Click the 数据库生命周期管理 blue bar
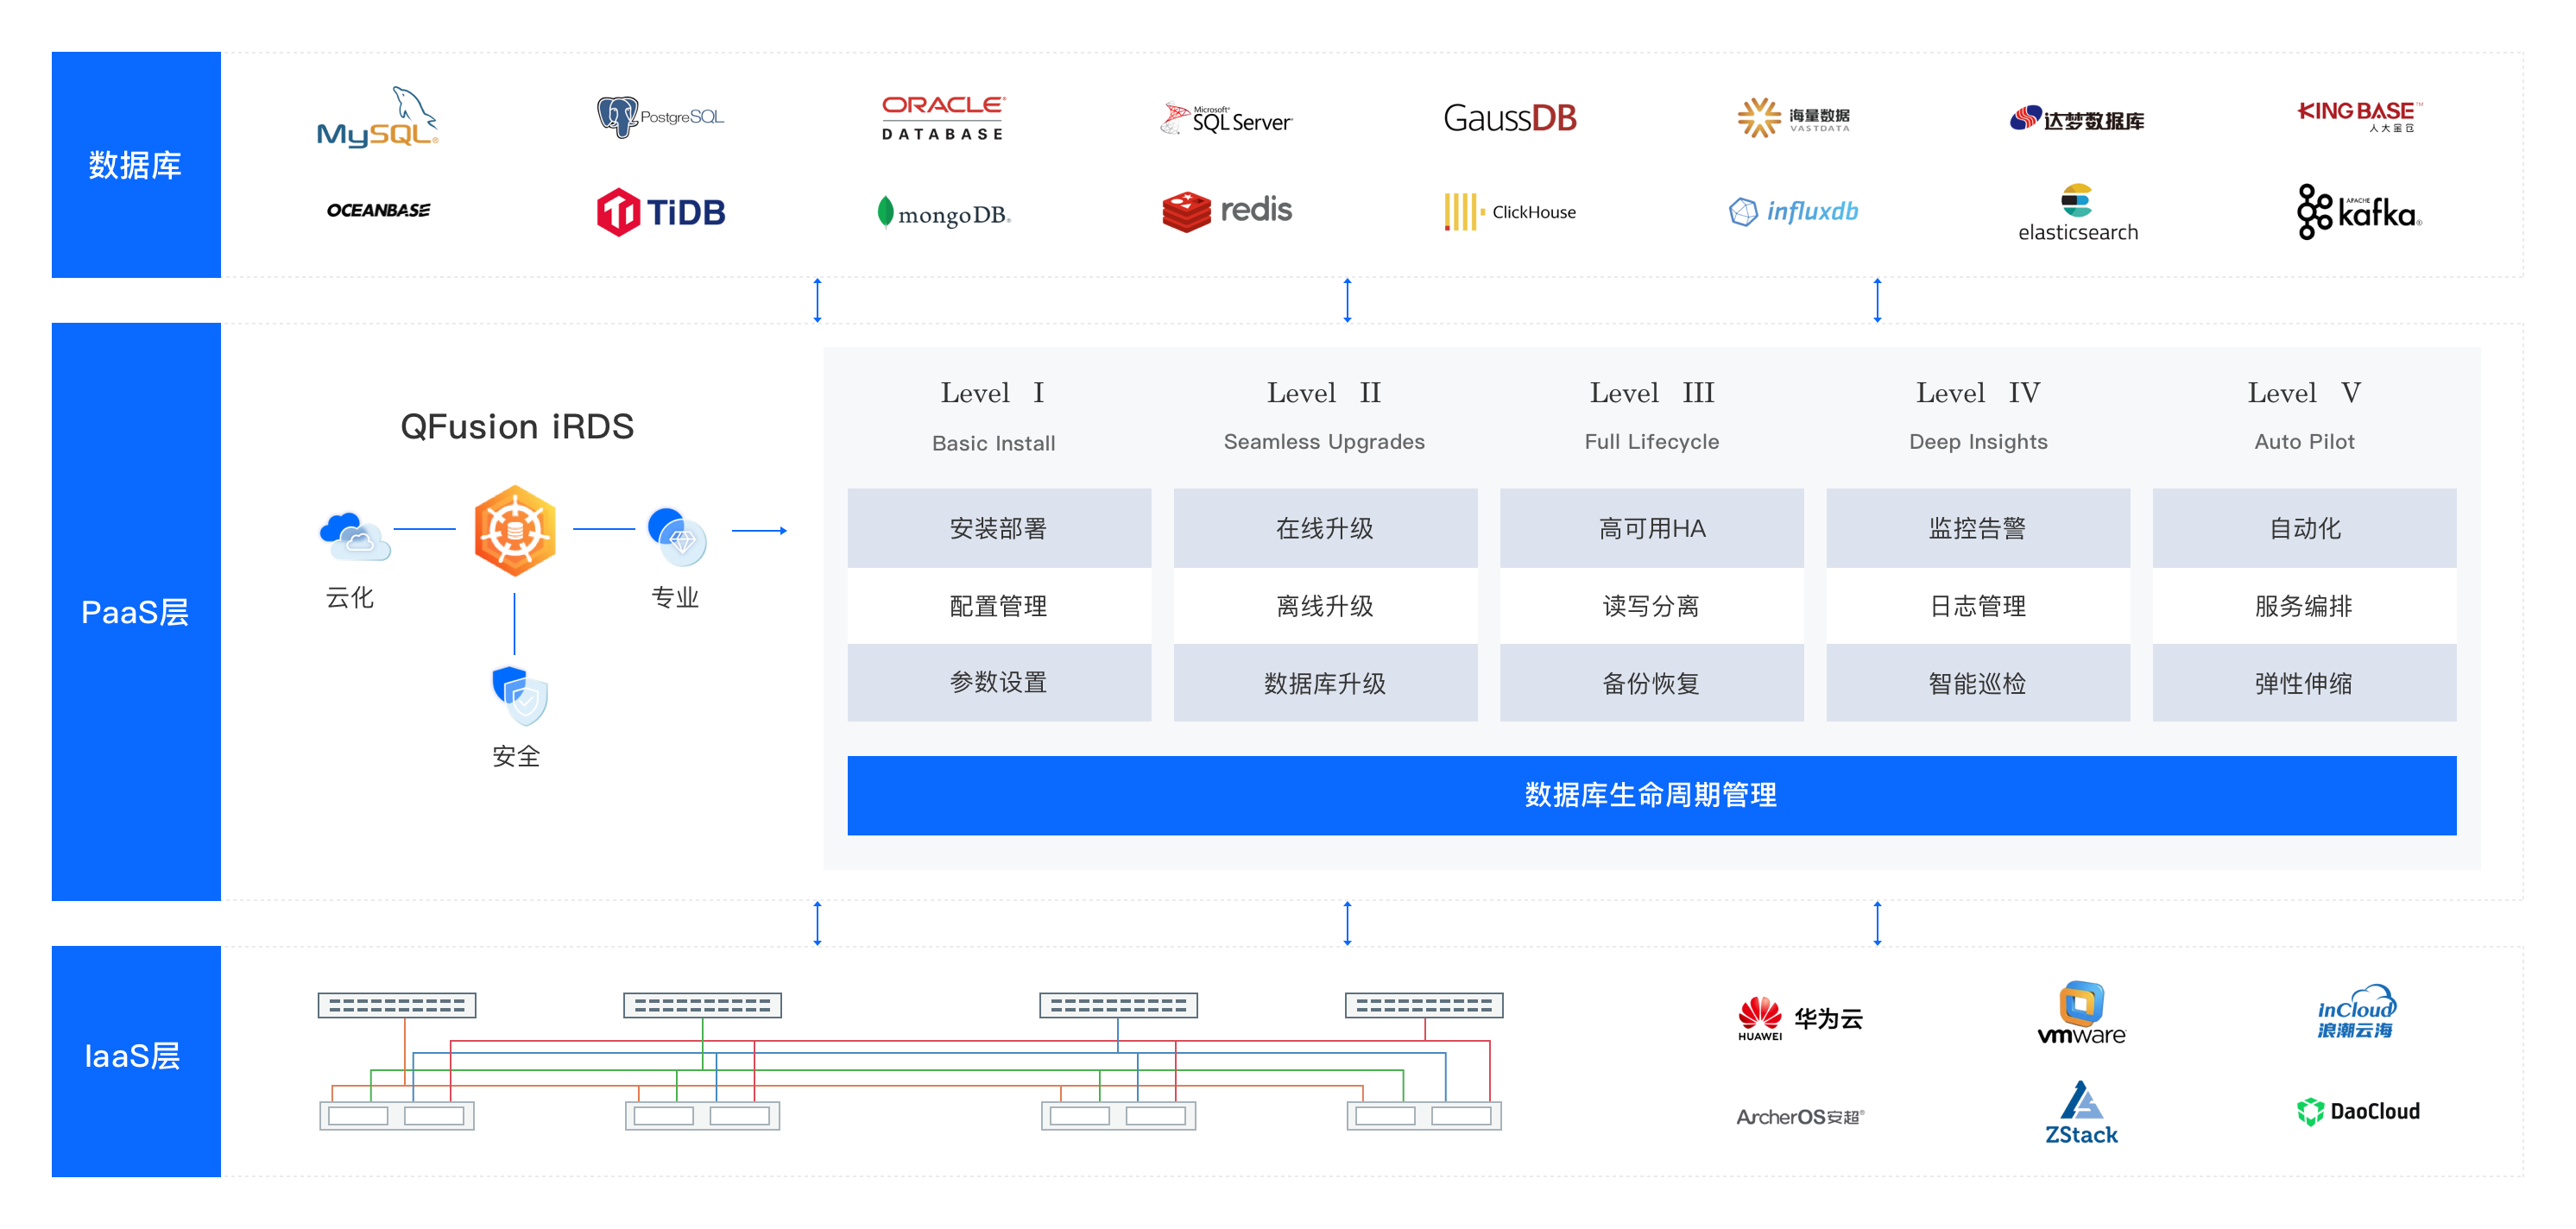 pos(1652,795)
